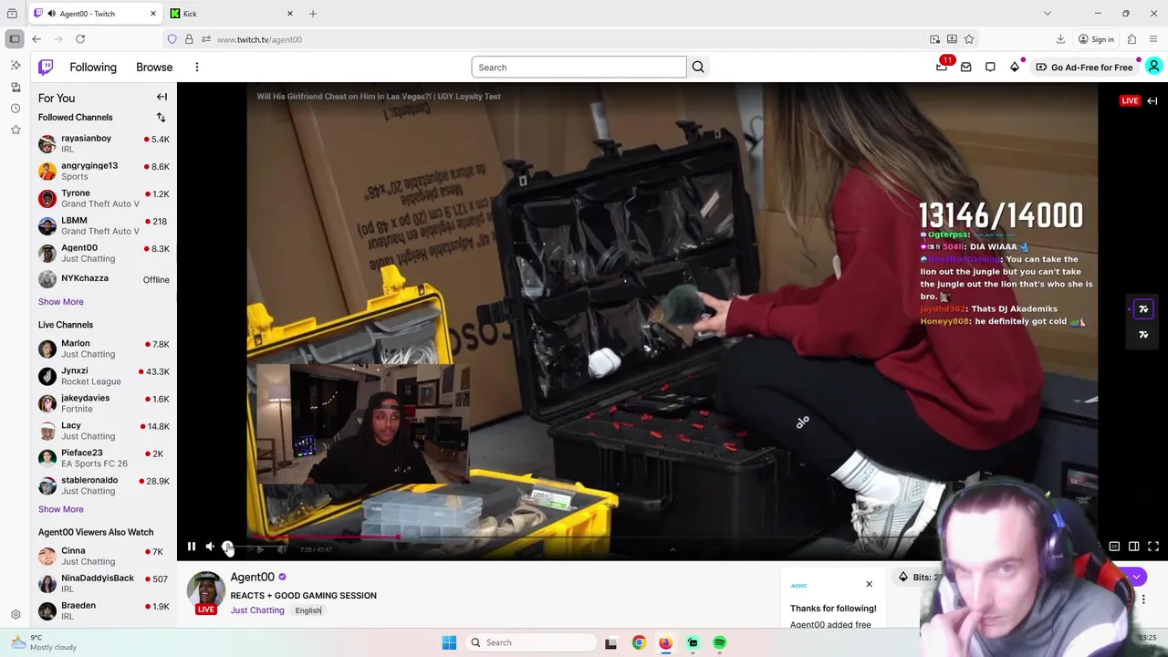Sort the Followed Channels list
Viewport: 1168px width, 657px height.
pos(161,117)
